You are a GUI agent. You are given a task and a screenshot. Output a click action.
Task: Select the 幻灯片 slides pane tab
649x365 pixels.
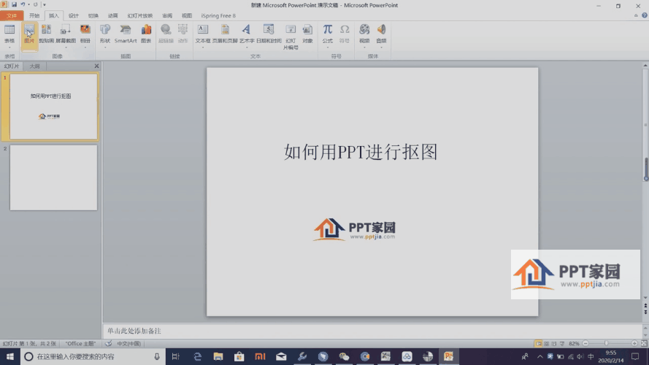[x=12, y=66]
